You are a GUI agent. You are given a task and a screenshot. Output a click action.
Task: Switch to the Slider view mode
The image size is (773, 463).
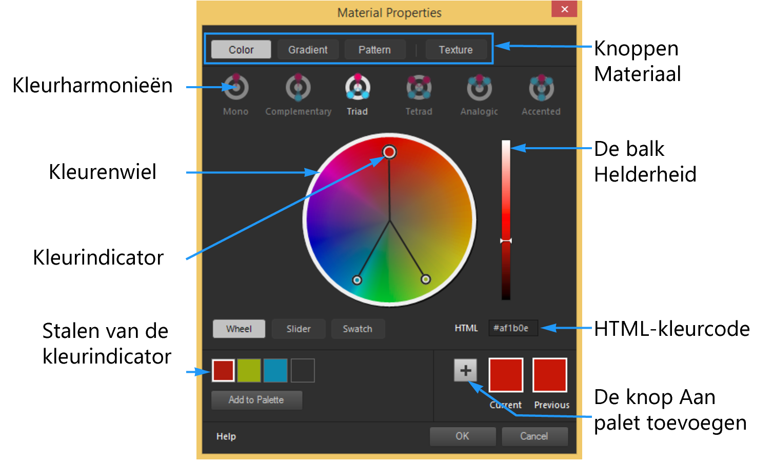pyautogui.click(x=299, y=329)
